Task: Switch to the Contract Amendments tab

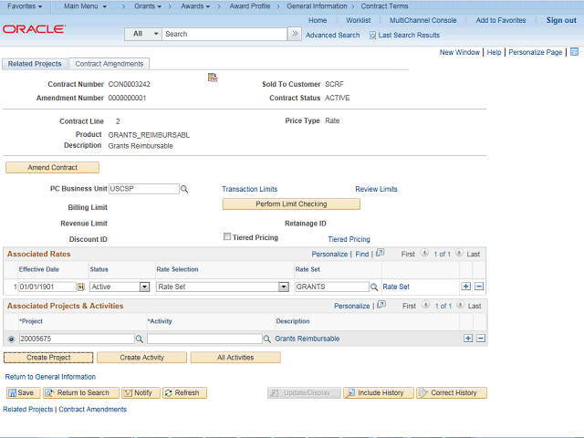Action: point(109,64)
